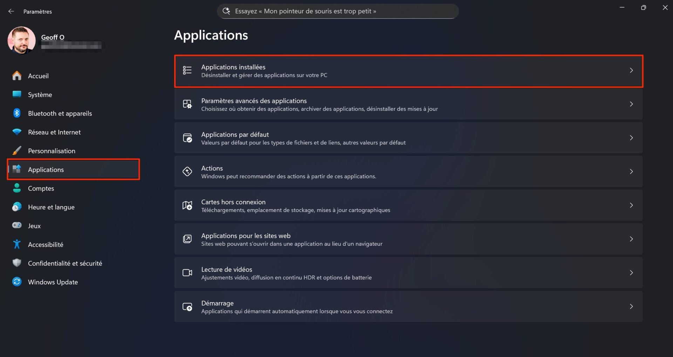Expand the Applications installées row chevron

click(632, 70)
